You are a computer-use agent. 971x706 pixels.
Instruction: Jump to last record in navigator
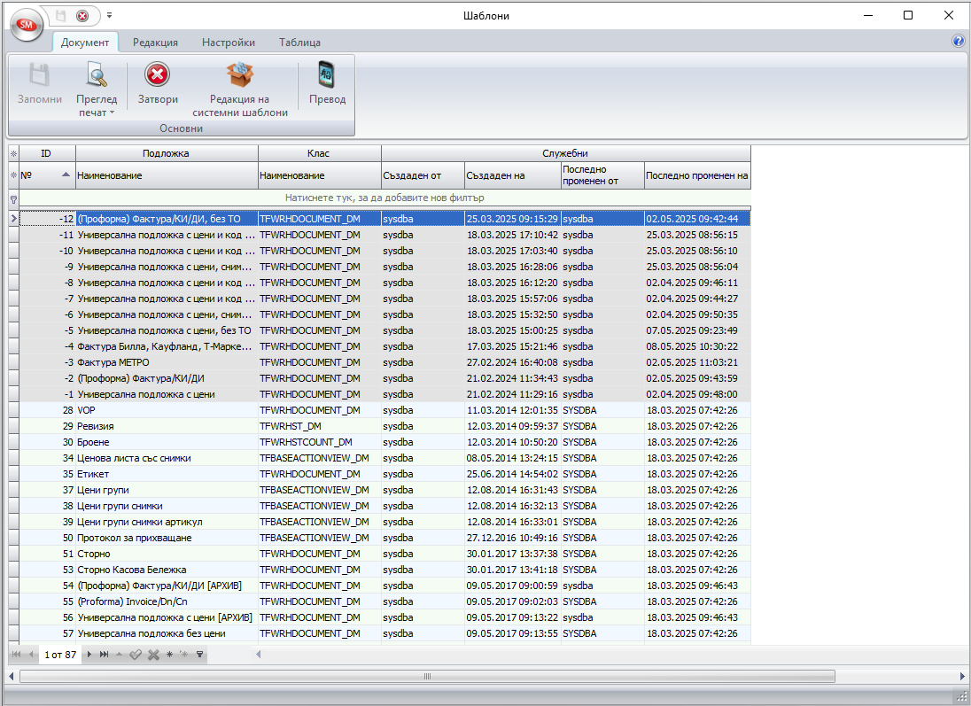(104, 654)
